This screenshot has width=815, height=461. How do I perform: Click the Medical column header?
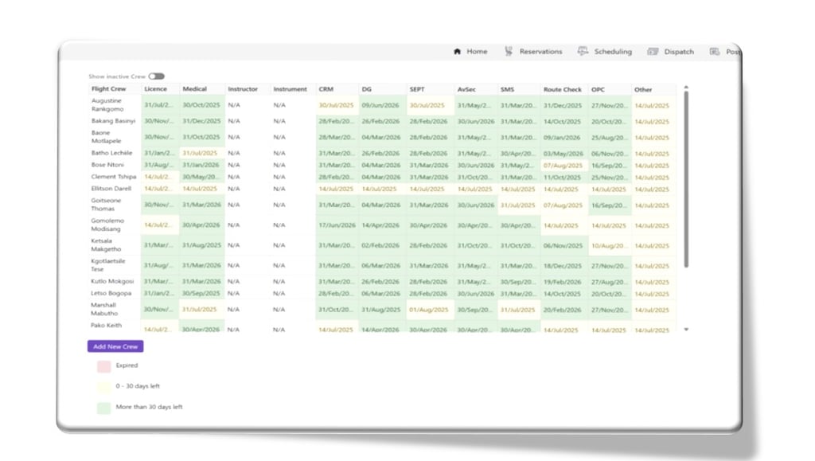tap(194, 89)
